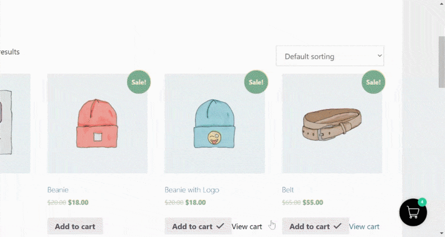Click the sorting dropdown chevron arrow
Viewport: 445px width, 237px height.
pos(379,56)
